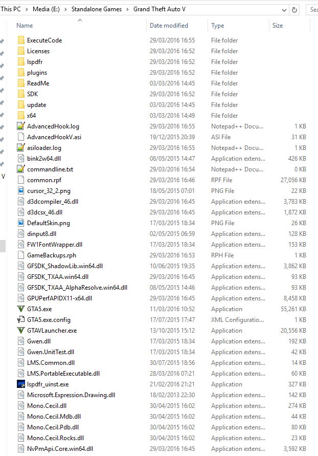
Task: Click the ASI File type cell
Action: [221, 137]
